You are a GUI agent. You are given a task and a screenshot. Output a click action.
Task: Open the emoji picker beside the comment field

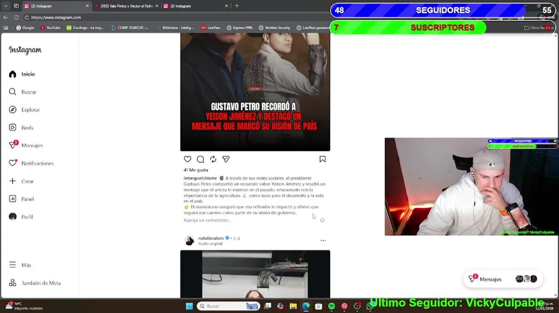pos(323,220)
